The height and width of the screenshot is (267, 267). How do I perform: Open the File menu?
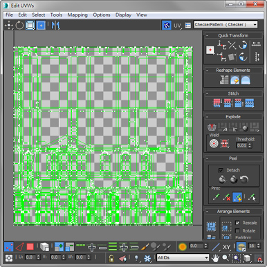click(x=9, y=15)
